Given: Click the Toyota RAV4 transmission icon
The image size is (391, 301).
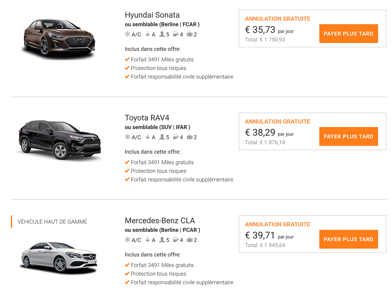Looking at the screenshot, I should click(x=148, y=137).
